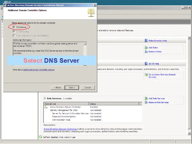Click the Add Roles icon
Image resolution: width=192 pixels, height=144 pixels.
(146, 47)
